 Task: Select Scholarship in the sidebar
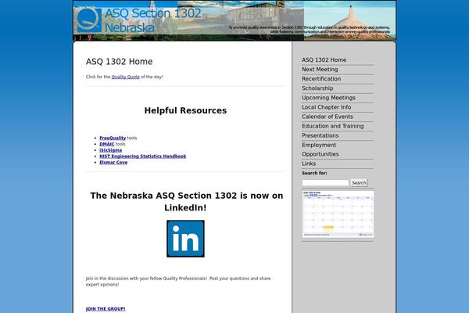[x=317, y=88]
